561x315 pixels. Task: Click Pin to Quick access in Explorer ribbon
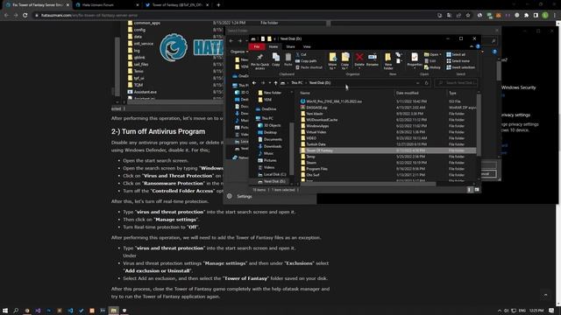[259, 61]
